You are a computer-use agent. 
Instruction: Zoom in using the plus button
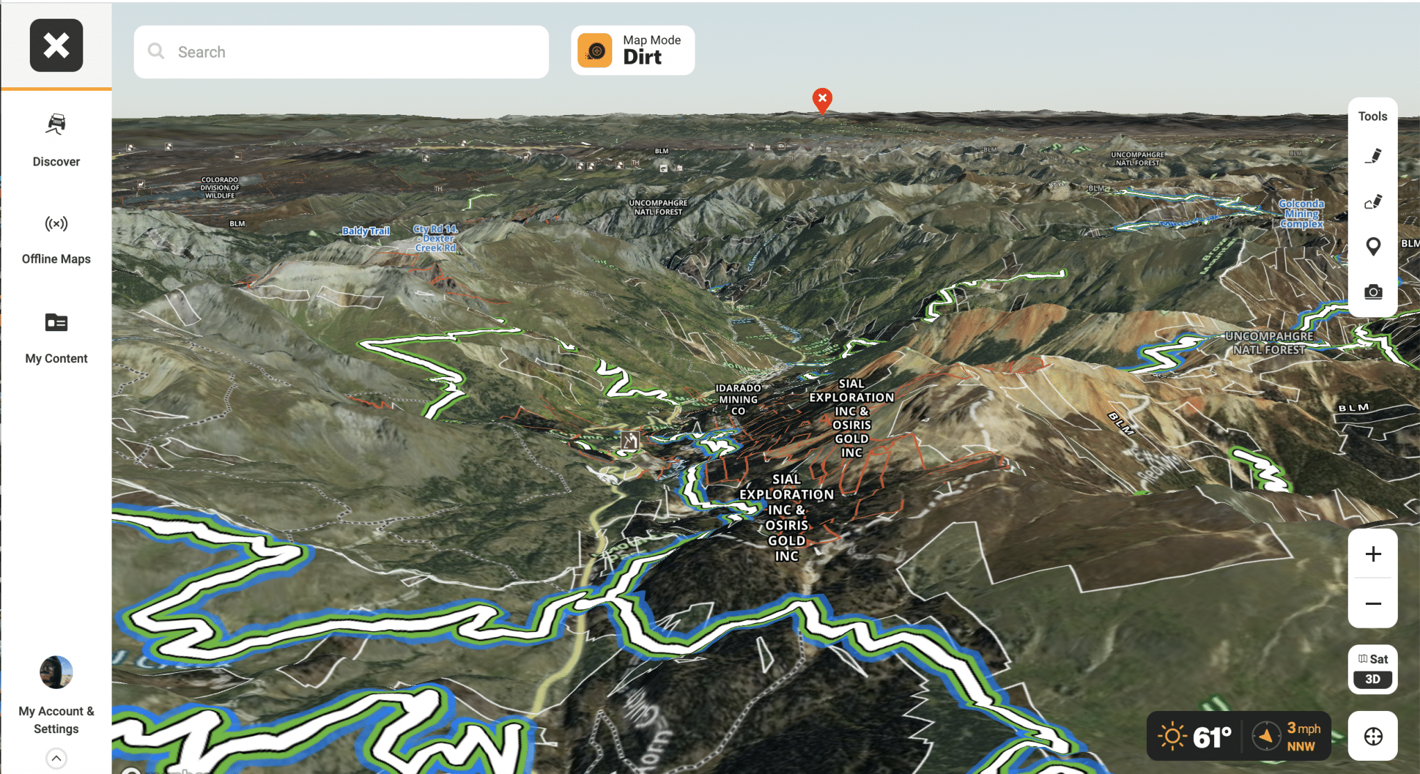(x=1373, y=553)
